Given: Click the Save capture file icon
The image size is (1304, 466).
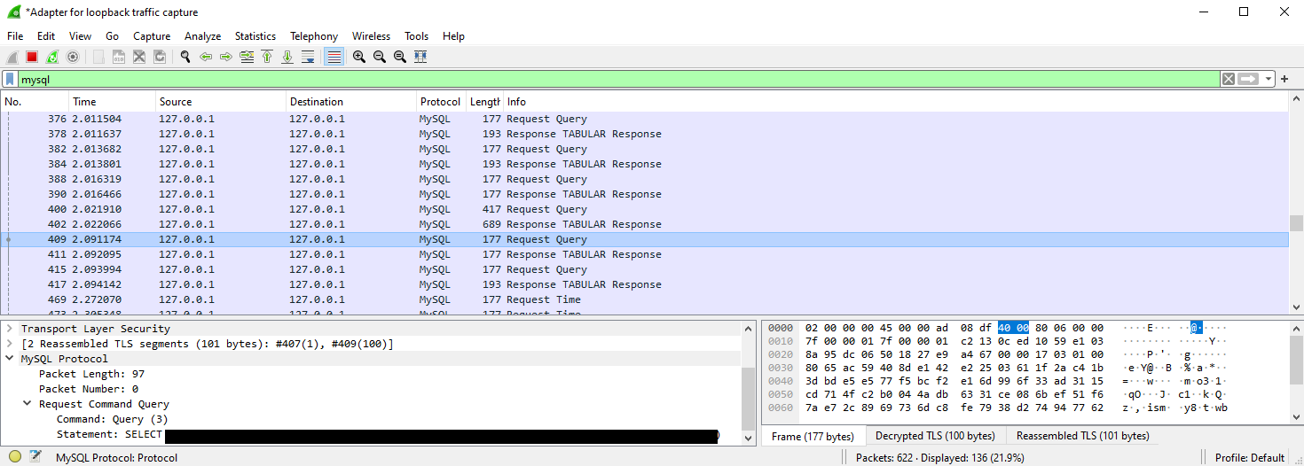Looking at the screenshot, I should (119, 57).
